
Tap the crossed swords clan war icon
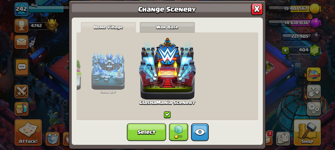point(22,92)
